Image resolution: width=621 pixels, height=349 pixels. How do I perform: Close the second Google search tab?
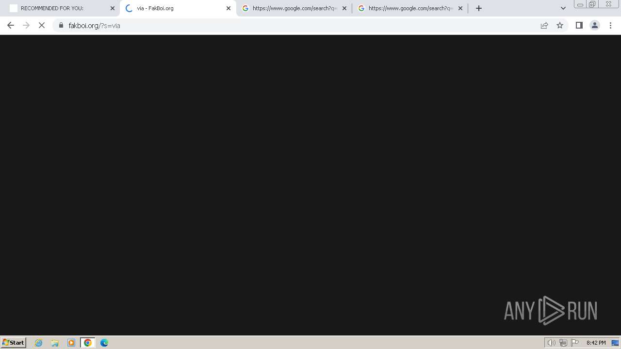(460, 8)
